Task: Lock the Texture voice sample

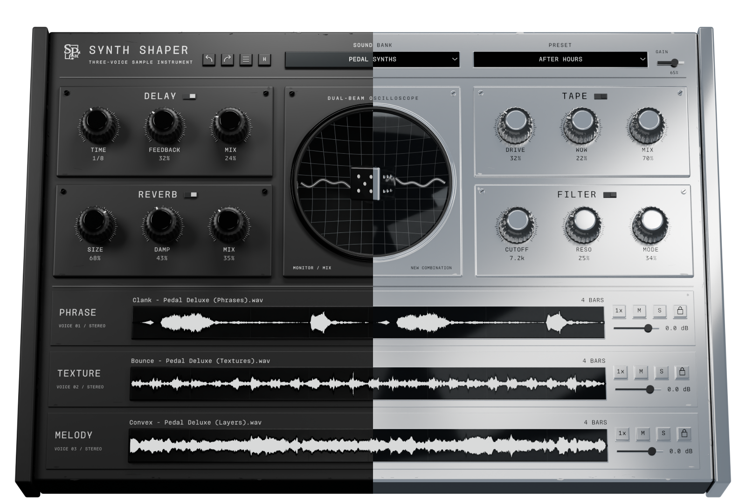Action: (x=682, y=372)
